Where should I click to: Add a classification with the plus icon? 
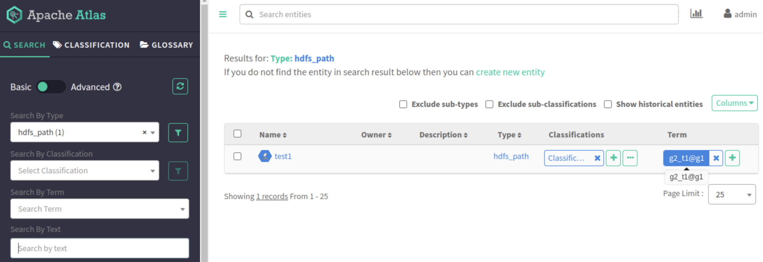tap(613, 158)
